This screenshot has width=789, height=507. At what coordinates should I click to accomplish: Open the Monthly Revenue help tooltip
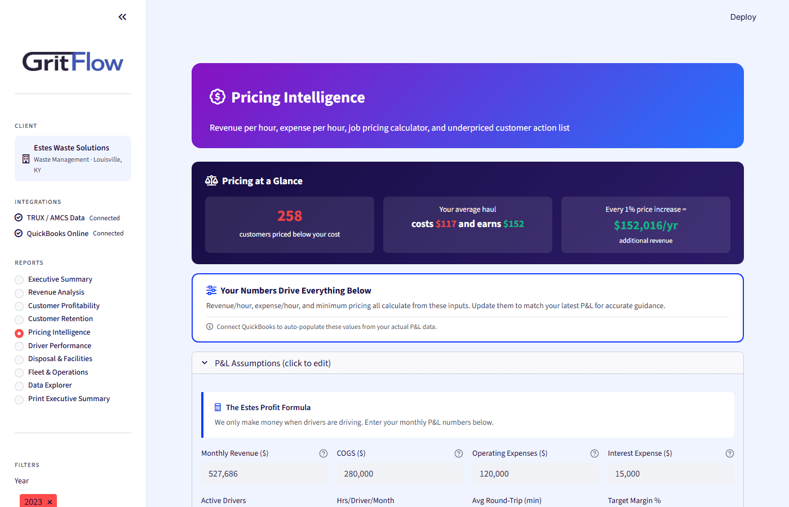point(323,453)
